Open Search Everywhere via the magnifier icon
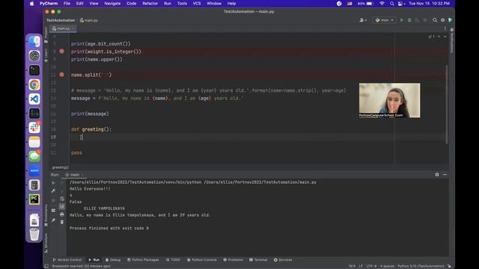 tap(435, 20)
